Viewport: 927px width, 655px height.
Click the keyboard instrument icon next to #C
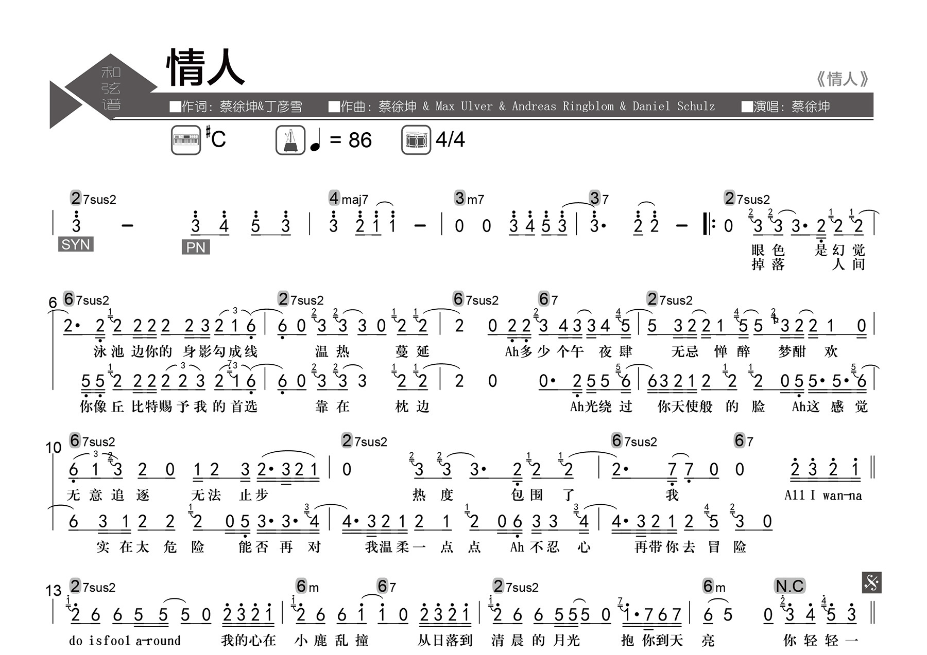186,140
